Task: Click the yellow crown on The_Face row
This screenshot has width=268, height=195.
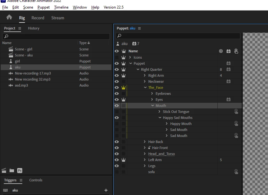Action: pos(123,88)
